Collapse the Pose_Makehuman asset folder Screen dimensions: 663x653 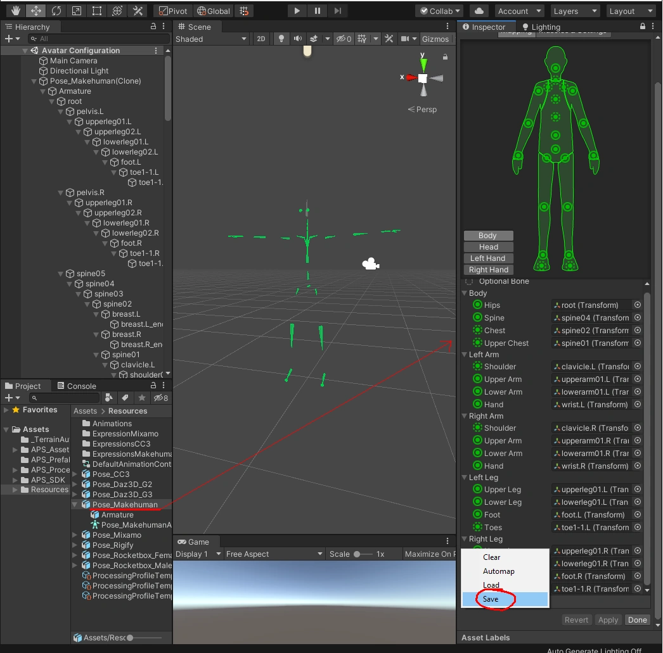coord(75,505)
